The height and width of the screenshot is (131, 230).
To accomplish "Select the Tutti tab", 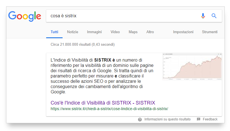I will point(54,32).
